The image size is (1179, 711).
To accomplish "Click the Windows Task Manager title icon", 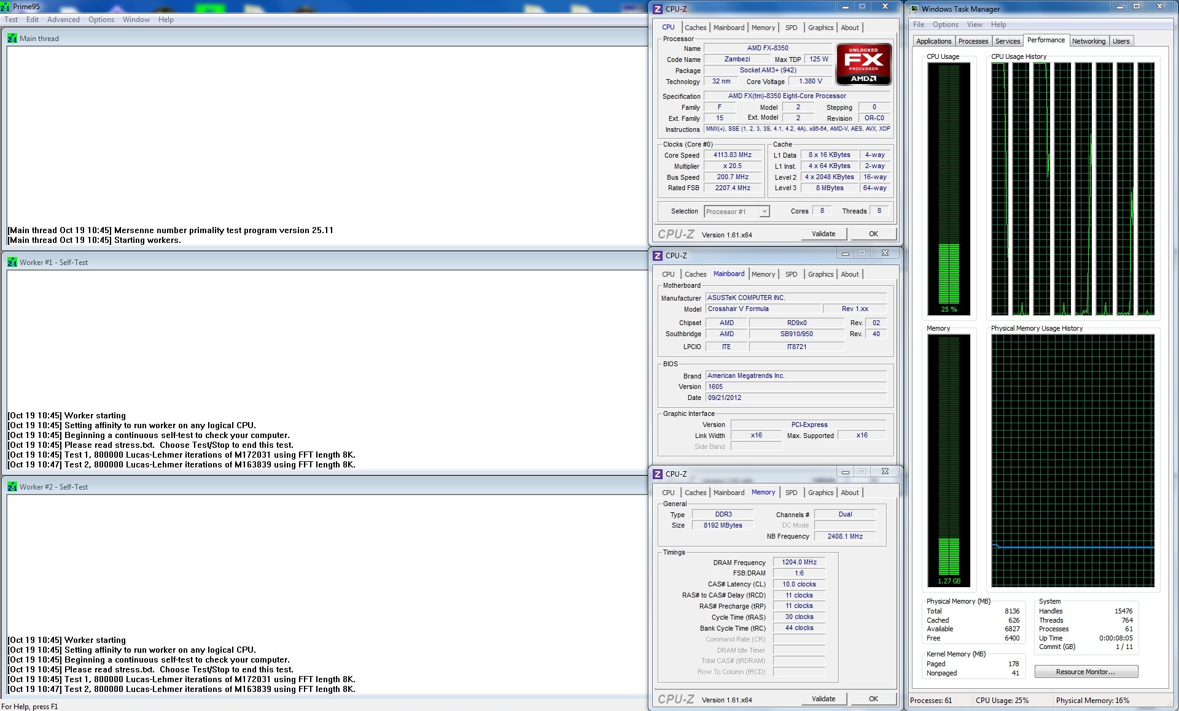I will [914, 9].
